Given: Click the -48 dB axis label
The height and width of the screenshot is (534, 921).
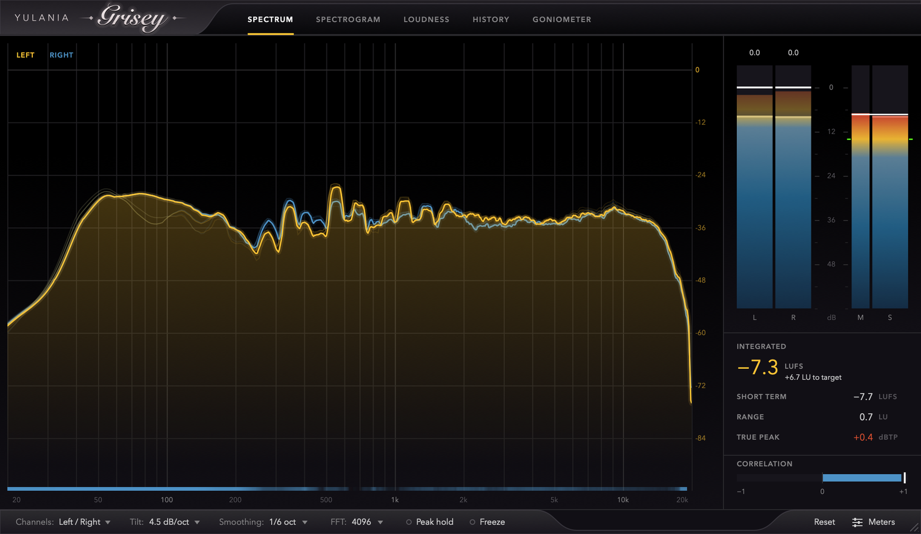Looking at the screenshot, I should (x=701, y=280).
